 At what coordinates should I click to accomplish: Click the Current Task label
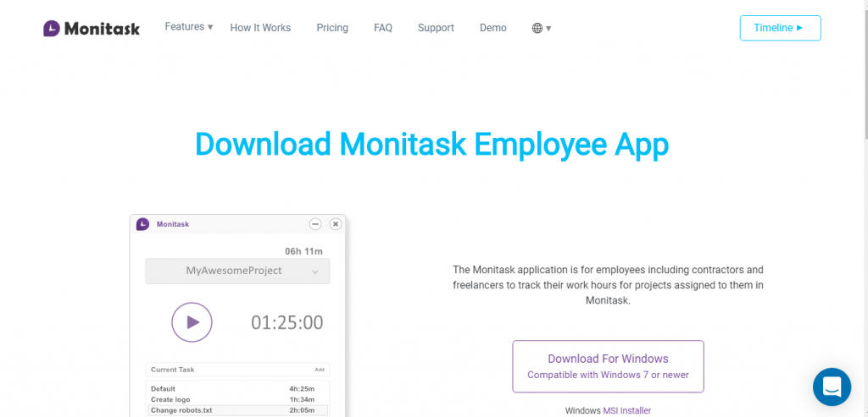(x=173, y=370)
